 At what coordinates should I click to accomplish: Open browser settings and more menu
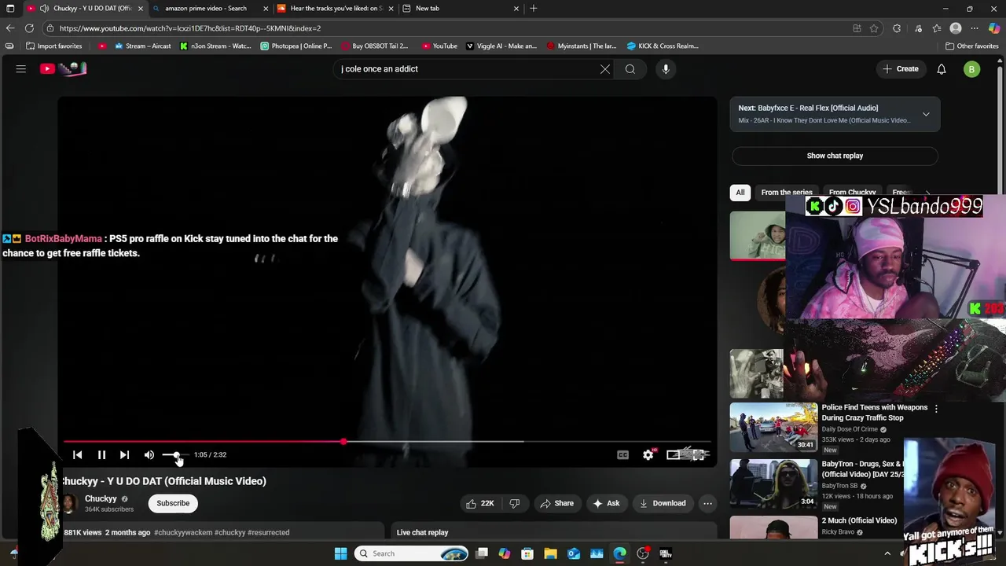(x=975, y=28)
